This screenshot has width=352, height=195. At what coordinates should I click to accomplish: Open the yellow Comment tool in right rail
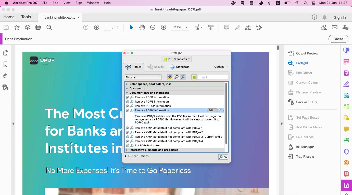pyautogui.click(x=346, y=129)
